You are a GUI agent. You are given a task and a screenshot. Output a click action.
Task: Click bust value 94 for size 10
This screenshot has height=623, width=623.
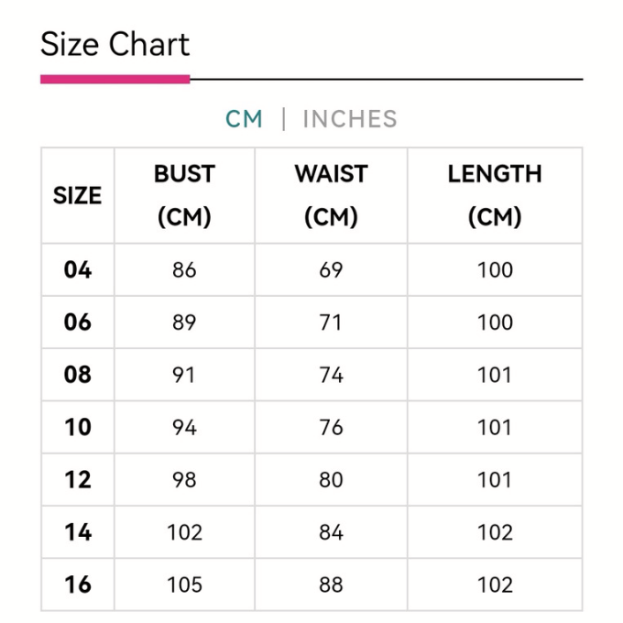184,427
